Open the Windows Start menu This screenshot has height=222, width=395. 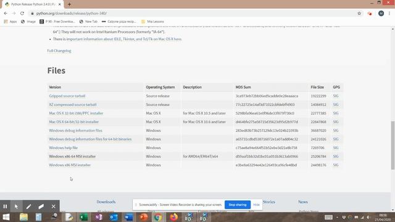click(x=6, y=217)
